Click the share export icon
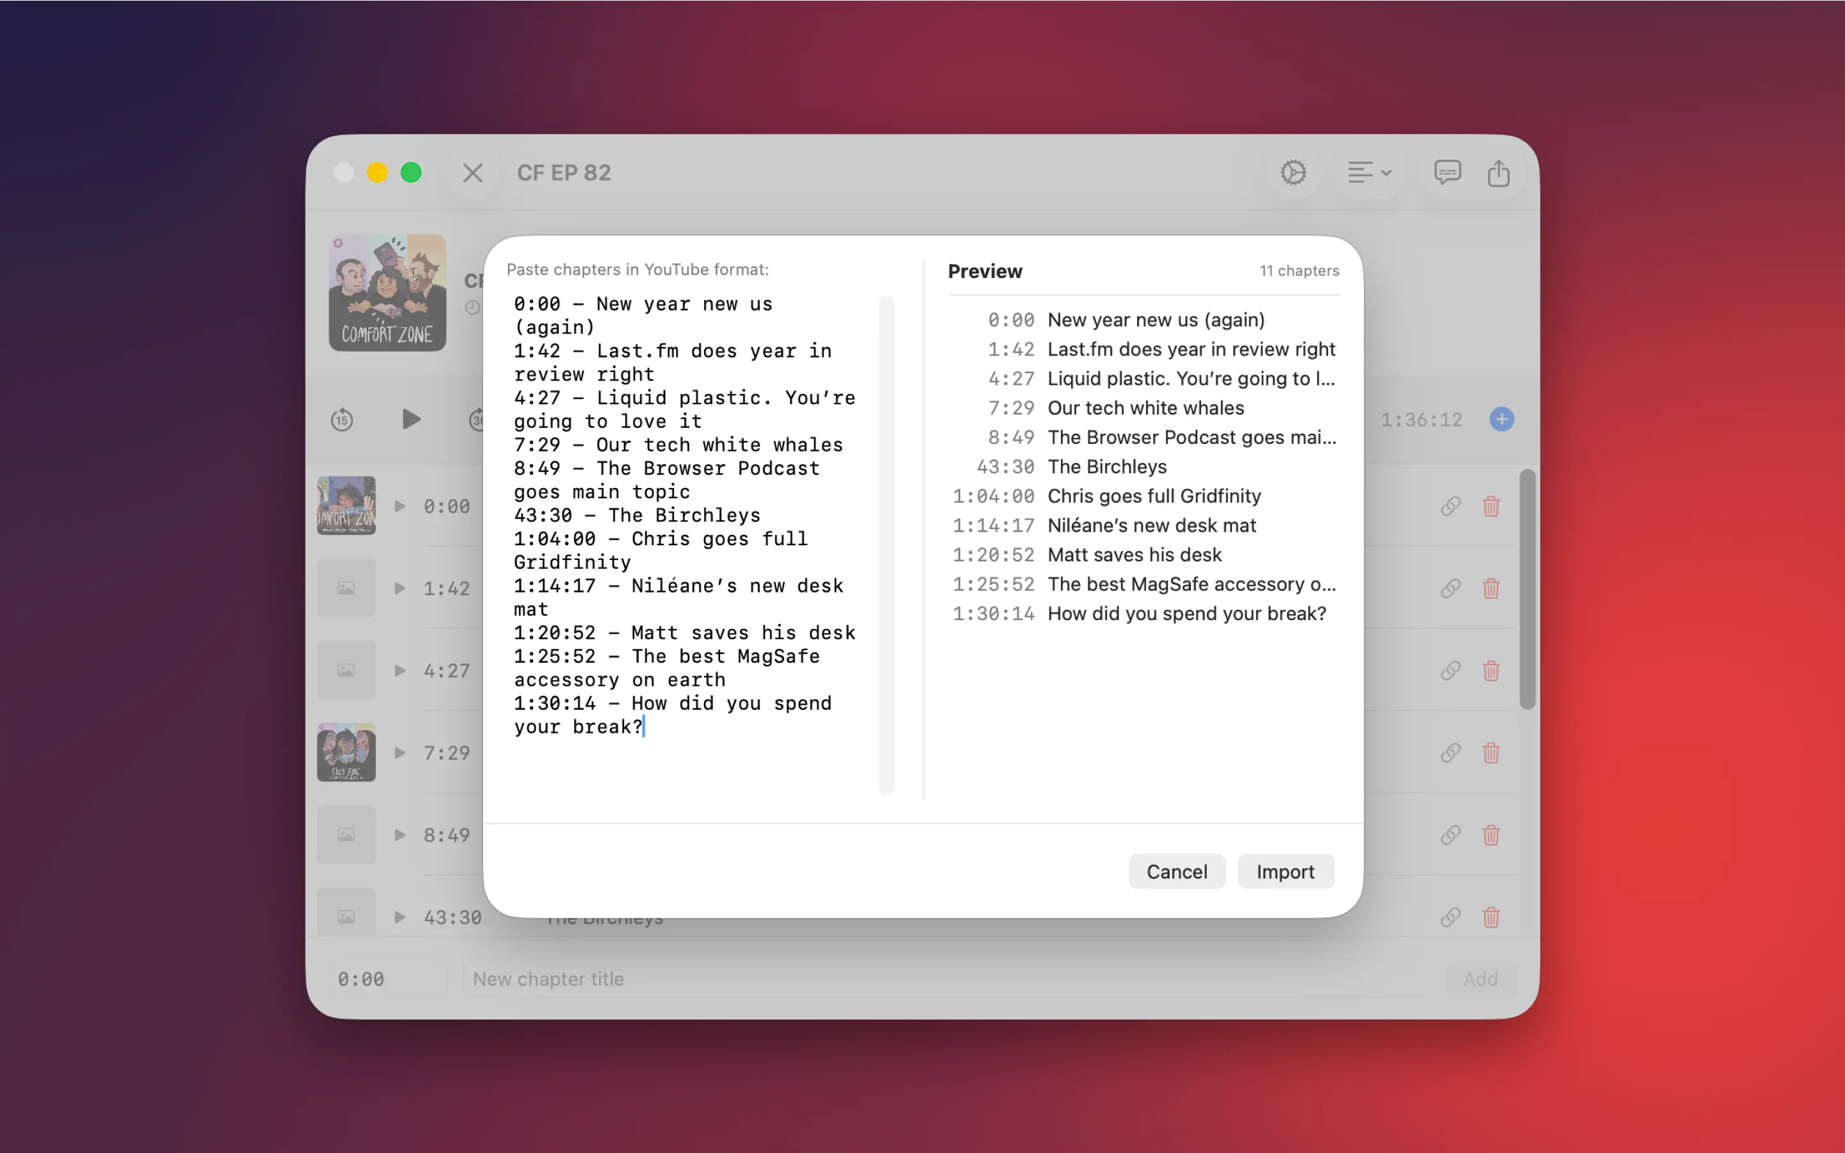This screenshot has height=1153, width=1845. click(x=1498, y=172)
